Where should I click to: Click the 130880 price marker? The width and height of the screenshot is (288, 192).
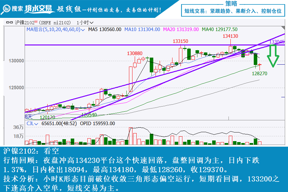[x=135, y=53]
